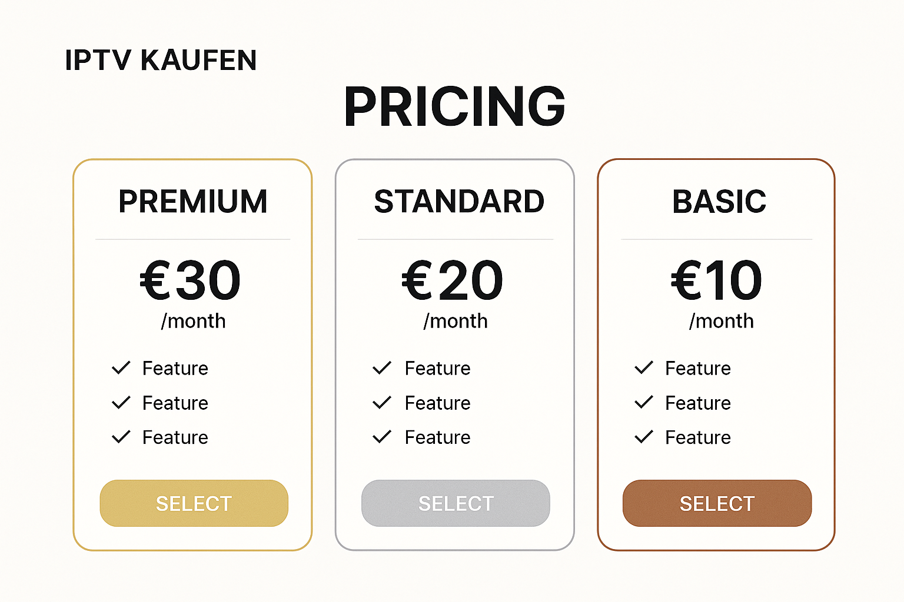Click the second checkmark in Basic card
Image resolution: width=904 pixels, height=602 pixels.
coord(644,403)
